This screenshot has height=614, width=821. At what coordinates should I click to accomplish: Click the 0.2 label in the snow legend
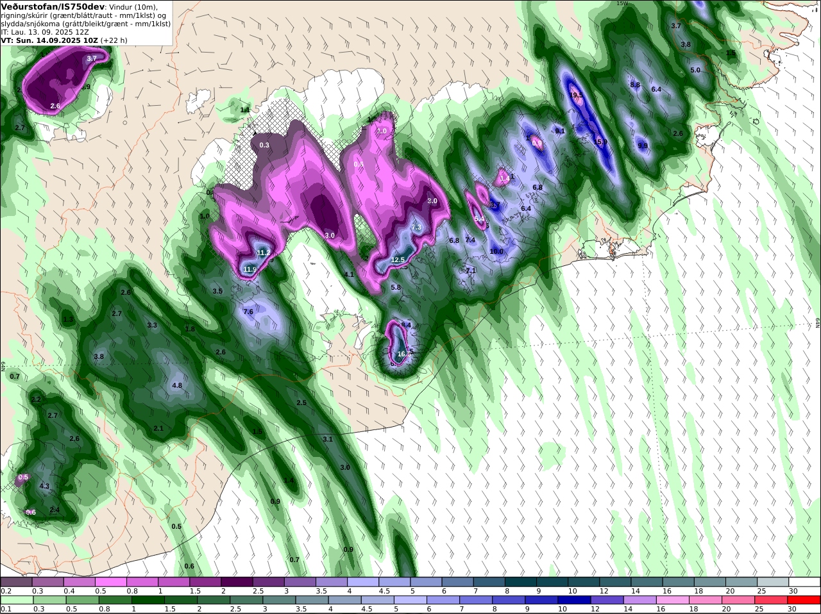click(6, 590)
